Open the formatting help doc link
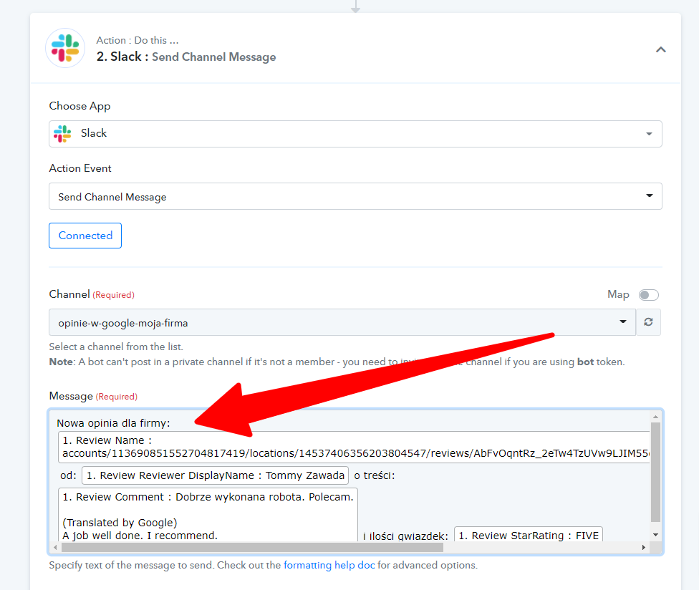 pos(329,565)
